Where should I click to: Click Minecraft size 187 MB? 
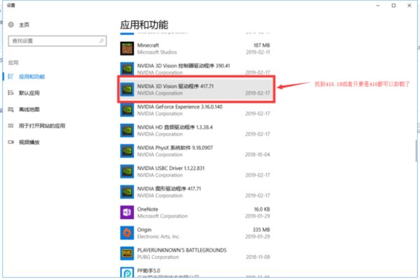(x=262, y=45)
